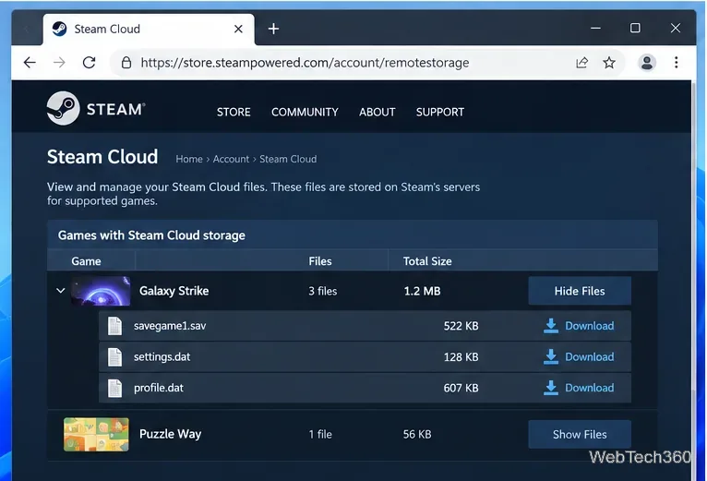Screen dimensions: 707x481
Task: Collapse Galaxy Strike row with the chevron
Action: 60,291
